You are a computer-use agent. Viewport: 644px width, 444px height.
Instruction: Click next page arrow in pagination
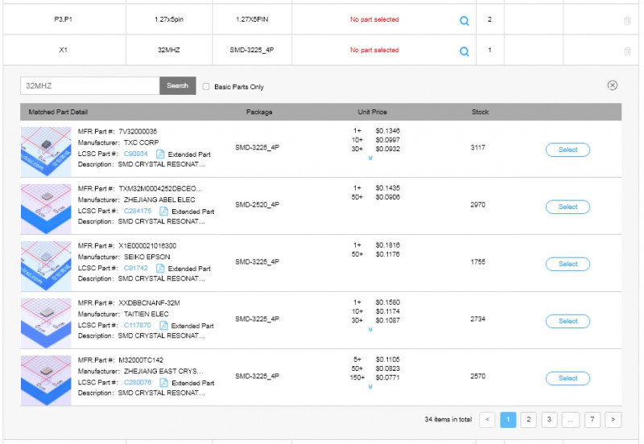tap(613, 419)
